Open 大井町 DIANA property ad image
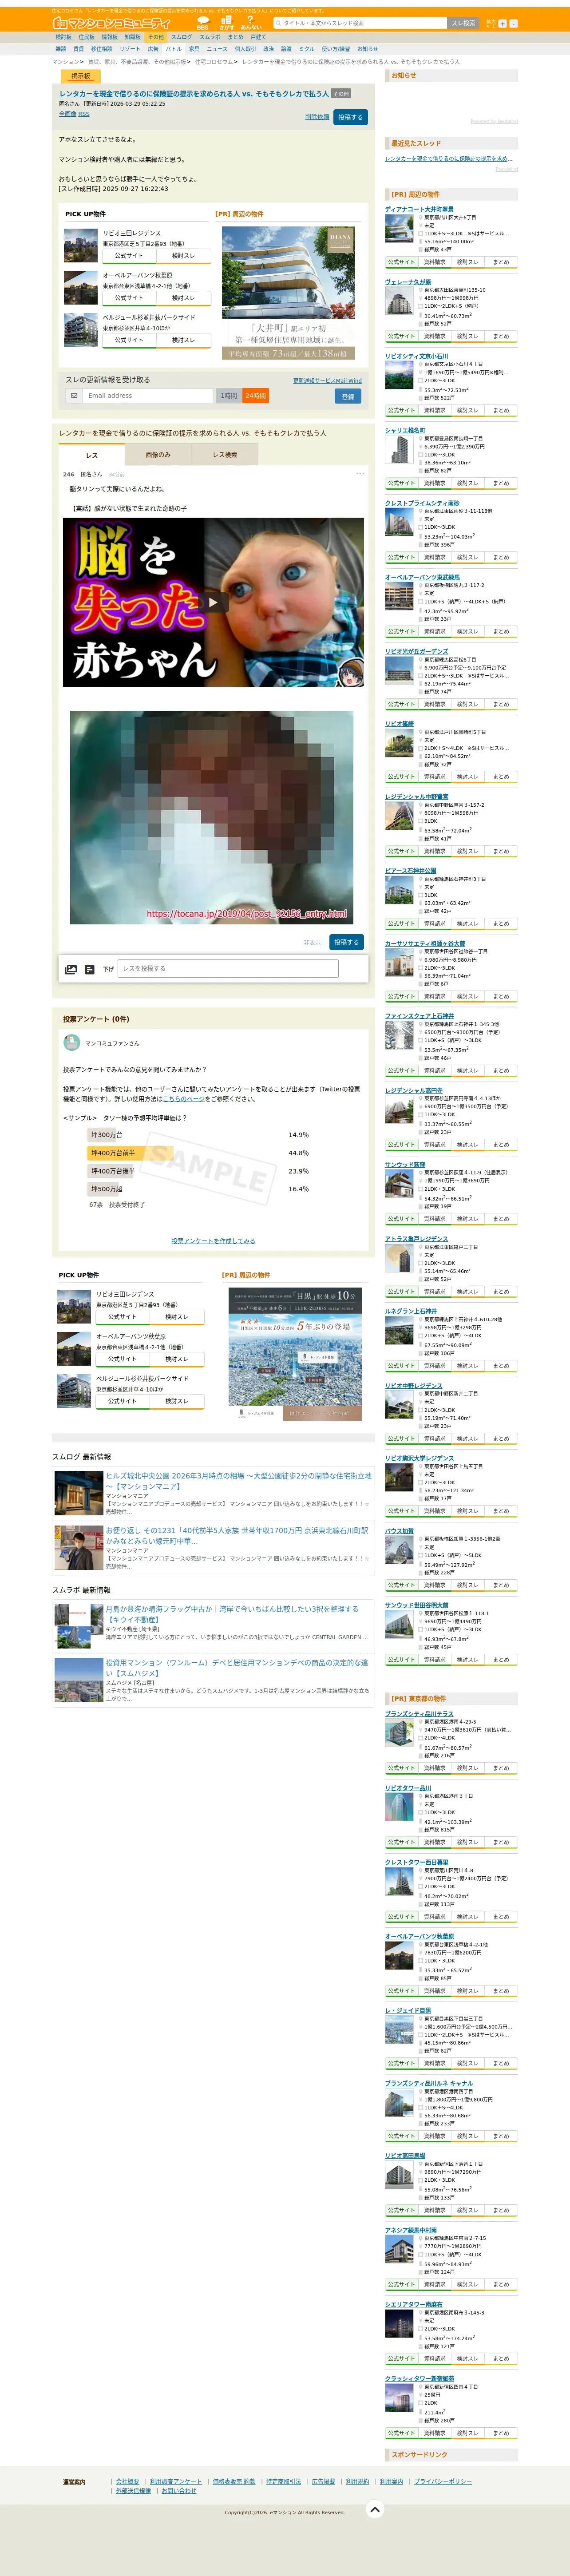 [288, 292]
